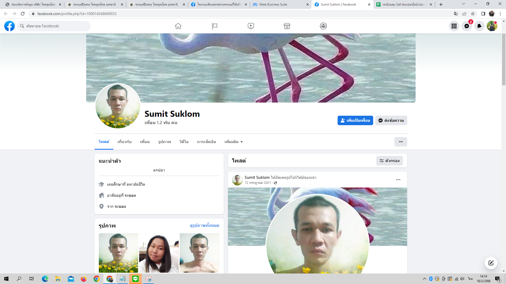Open Groups icon in top navigation
506x284 pixels.
coord(323,26)
